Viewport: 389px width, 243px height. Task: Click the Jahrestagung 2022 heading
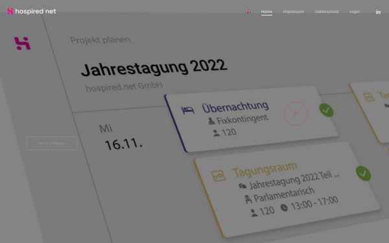click(154, 67)
